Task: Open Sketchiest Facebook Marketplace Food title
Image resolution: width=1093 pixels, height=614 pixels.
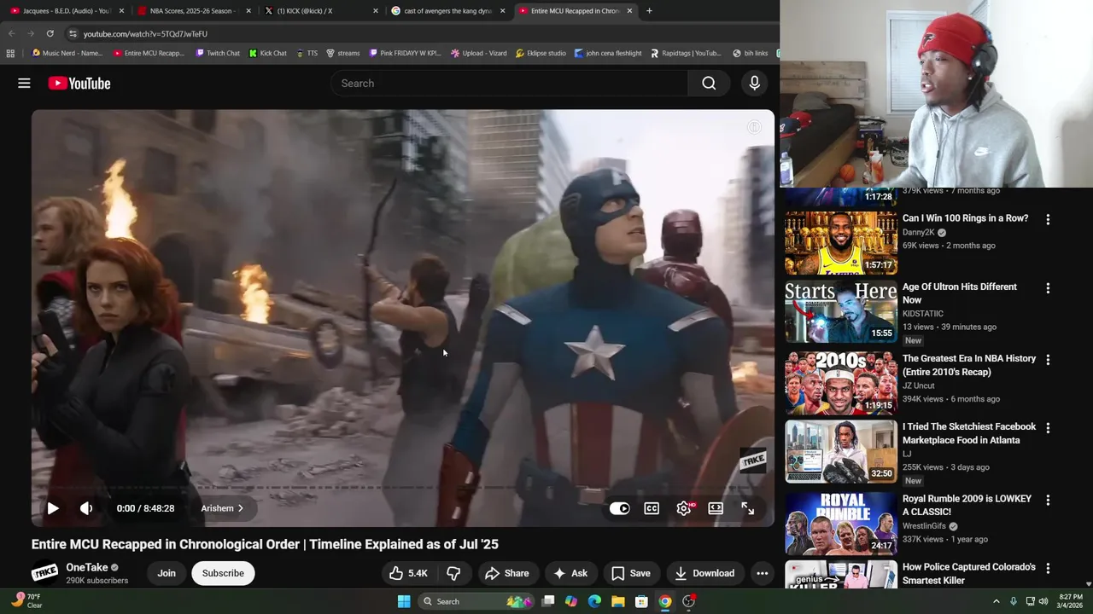Action: [969, 433]
